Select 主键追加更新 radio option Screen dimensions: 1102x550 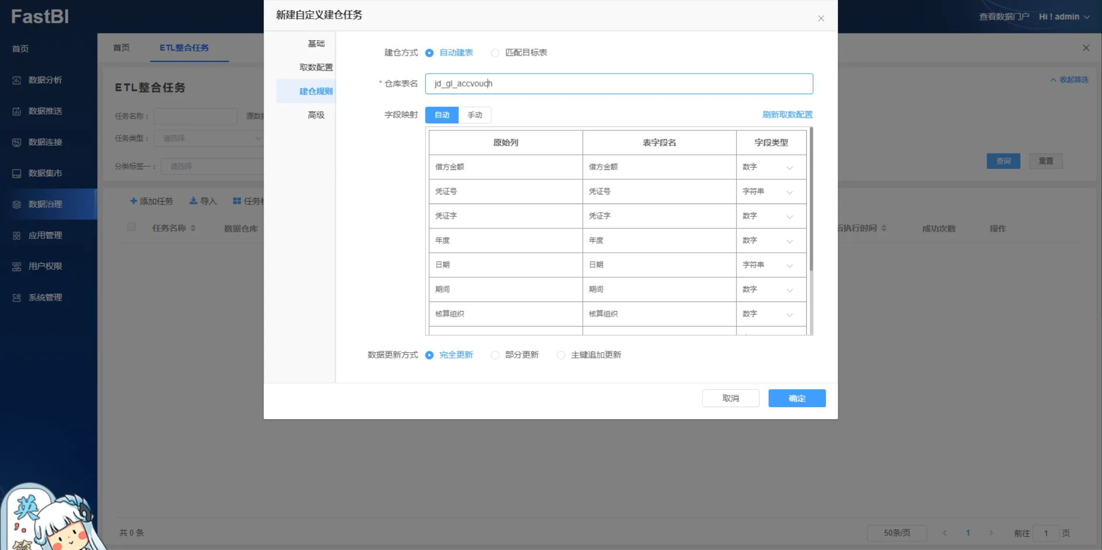click(561, 355)
